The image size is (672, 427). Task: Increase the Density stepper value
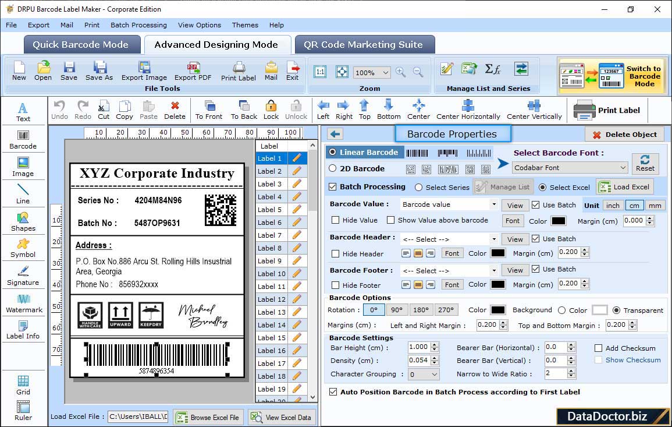pos(435,358)
